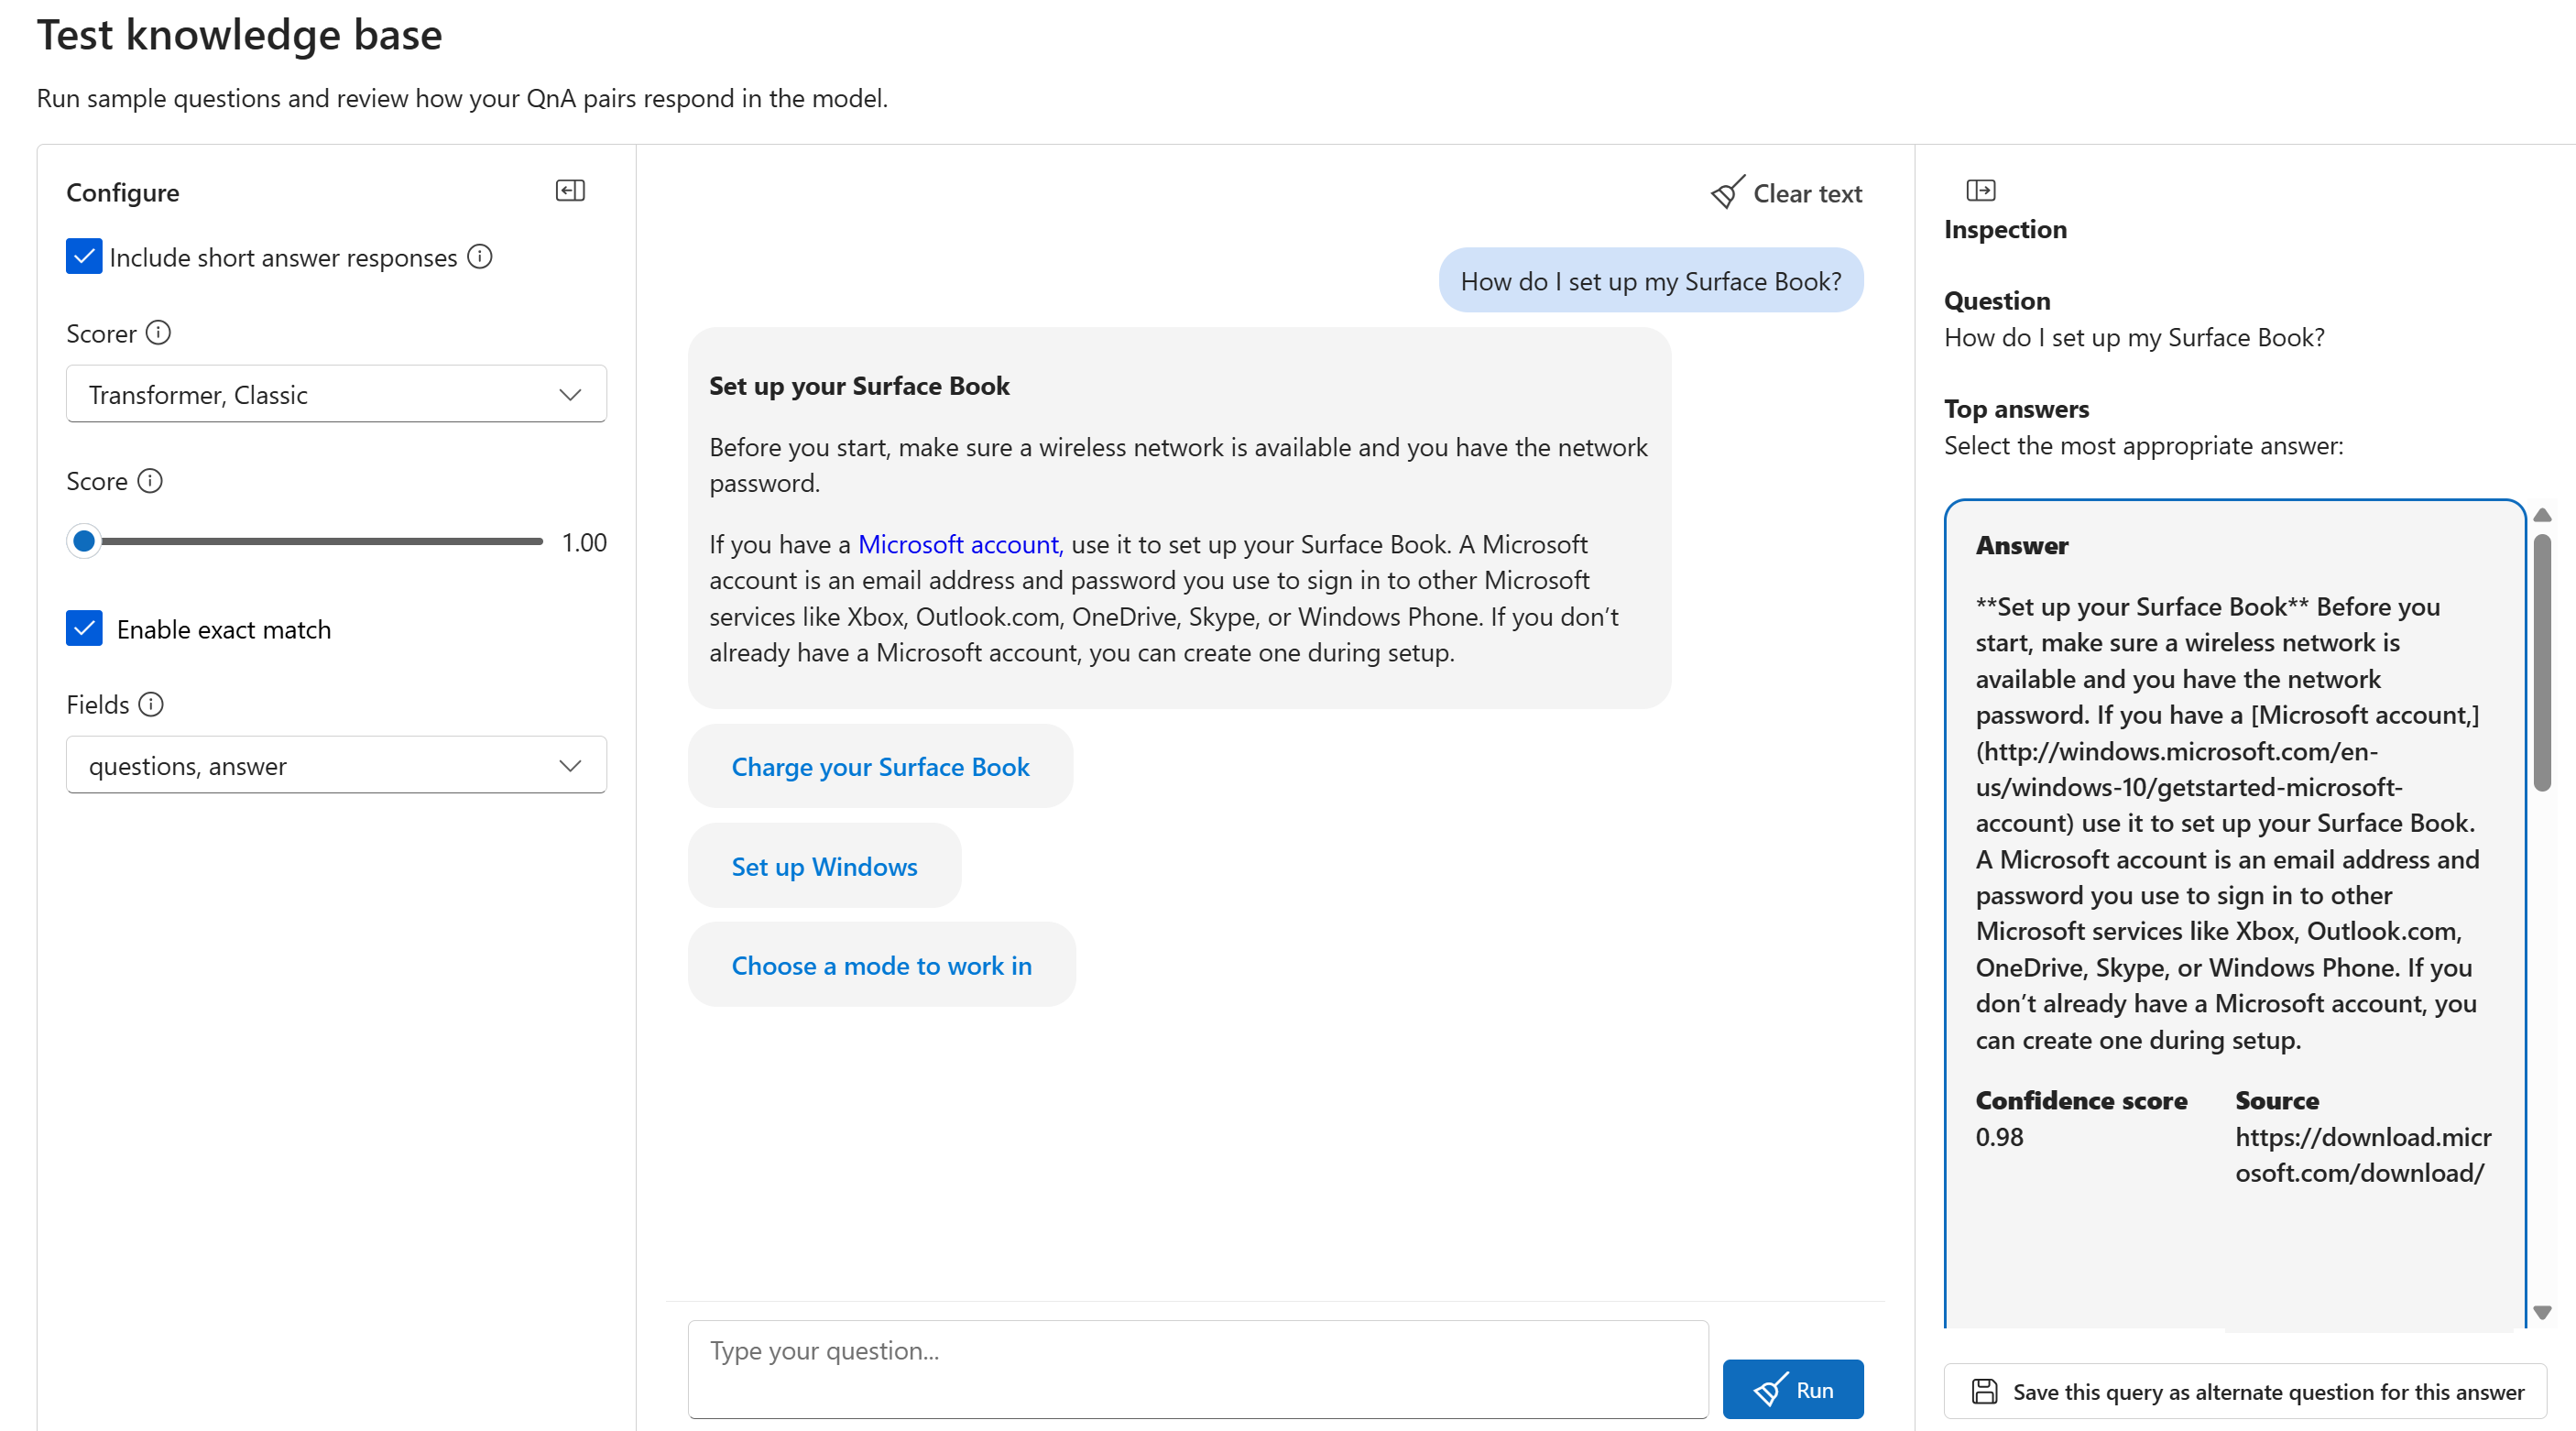Click the Score slider handle
Viewport: 2576px width, 1431px height.
[84, 541]
